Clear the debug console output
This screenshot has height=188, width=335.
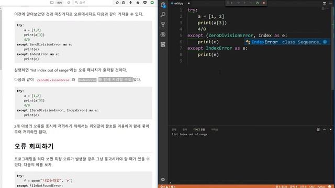click(x=318, y=130)
